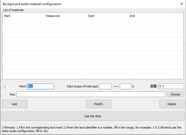Focus the Mark text field containing ALL
186x135 pixels.
tap(40, 86)
